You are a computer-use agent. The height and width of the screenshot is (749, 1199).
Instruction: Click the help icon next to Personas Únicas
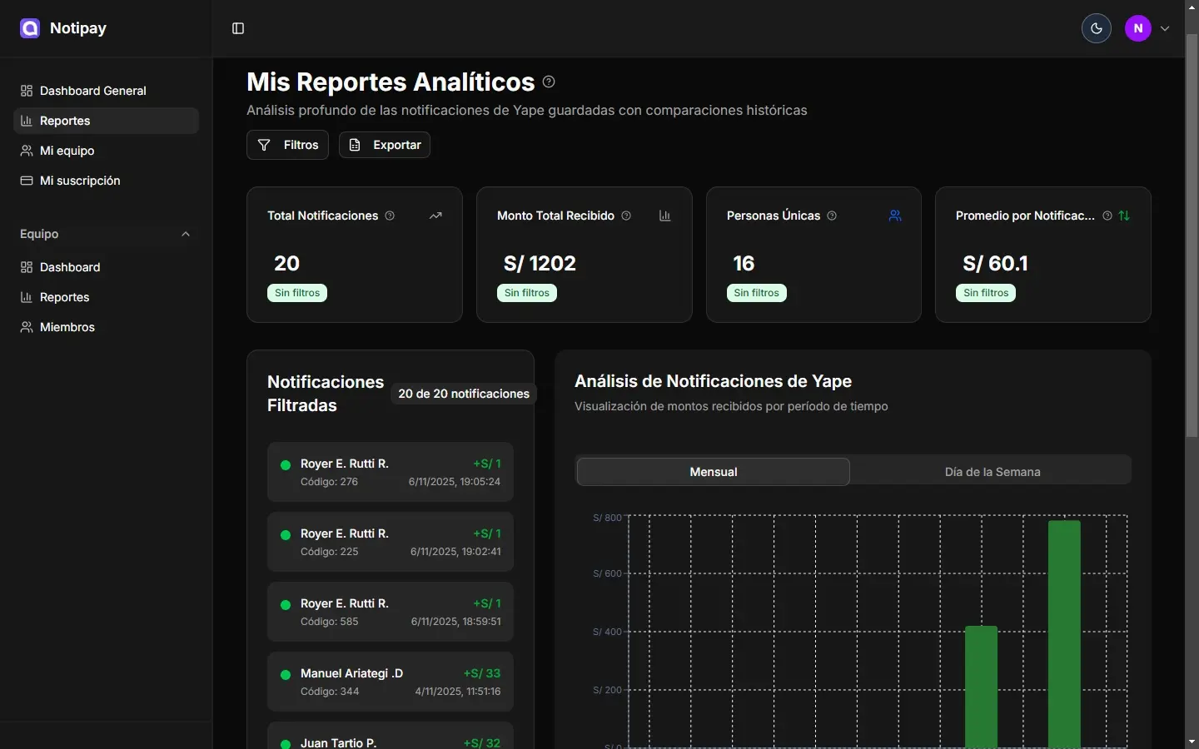tap(832, 216)
